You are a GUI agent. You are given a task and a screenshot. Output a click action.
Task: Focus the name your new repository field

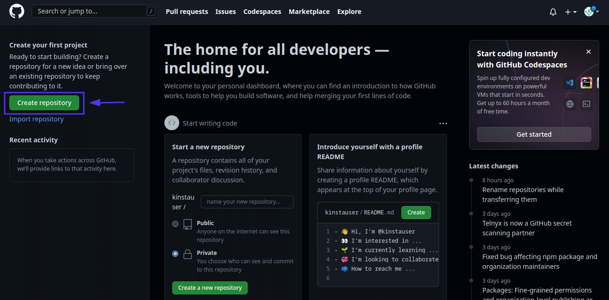[247, 202]
